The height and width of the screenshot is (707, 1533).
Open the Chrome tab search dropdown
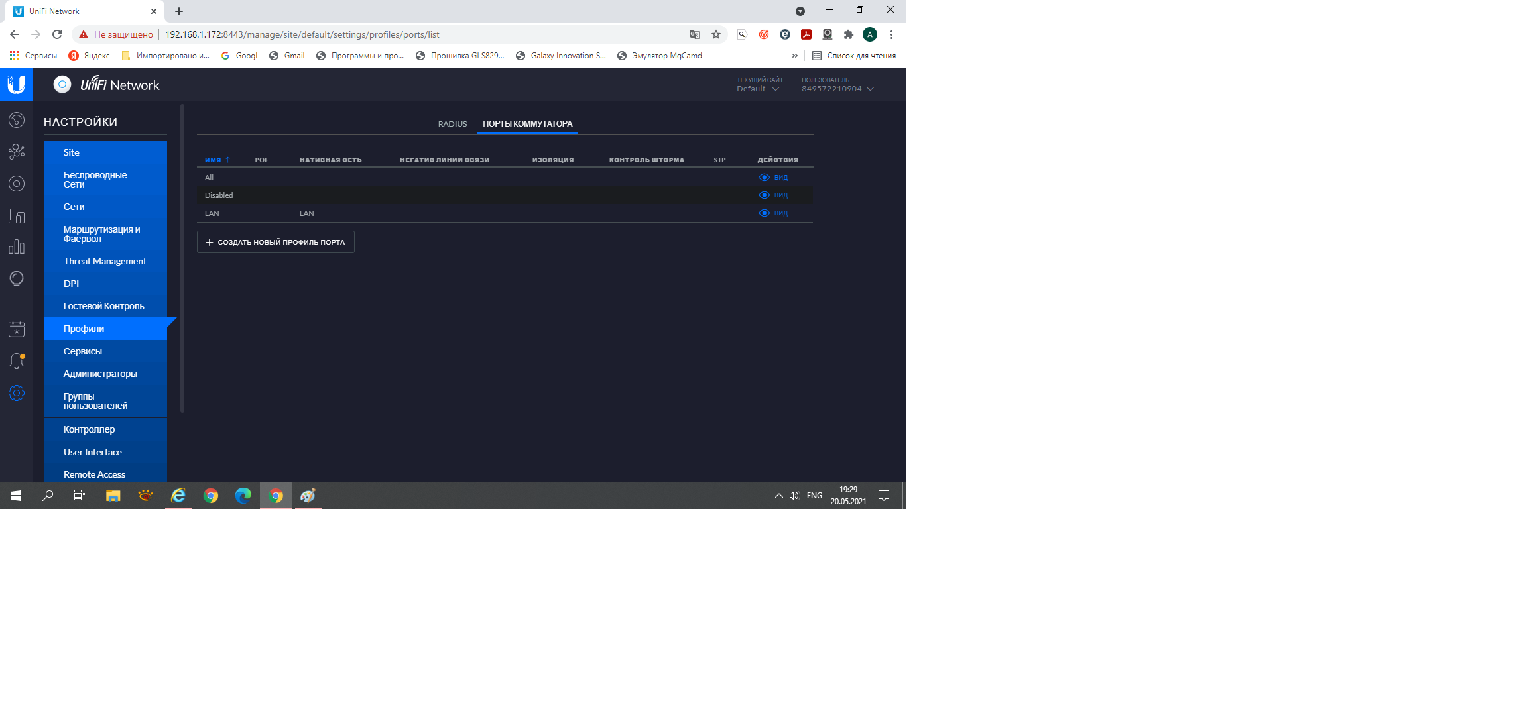point(800,11)
